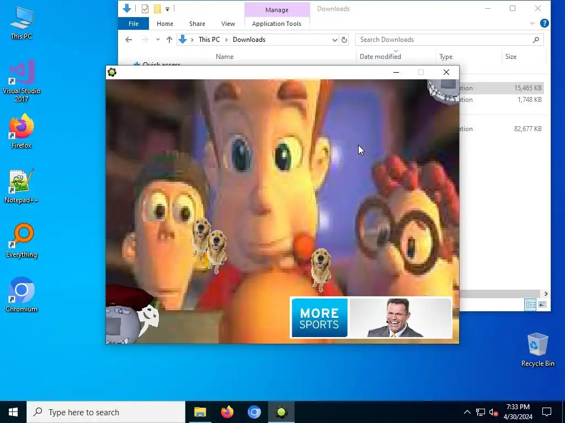565x423 pixels.
Task: Switch to the Share ribbon tab
Action: pyautogui.click(x=197, y=24)
